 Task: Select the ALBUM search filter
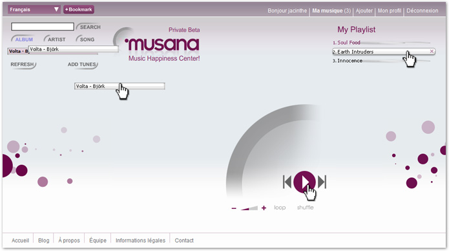coord(23,39)
